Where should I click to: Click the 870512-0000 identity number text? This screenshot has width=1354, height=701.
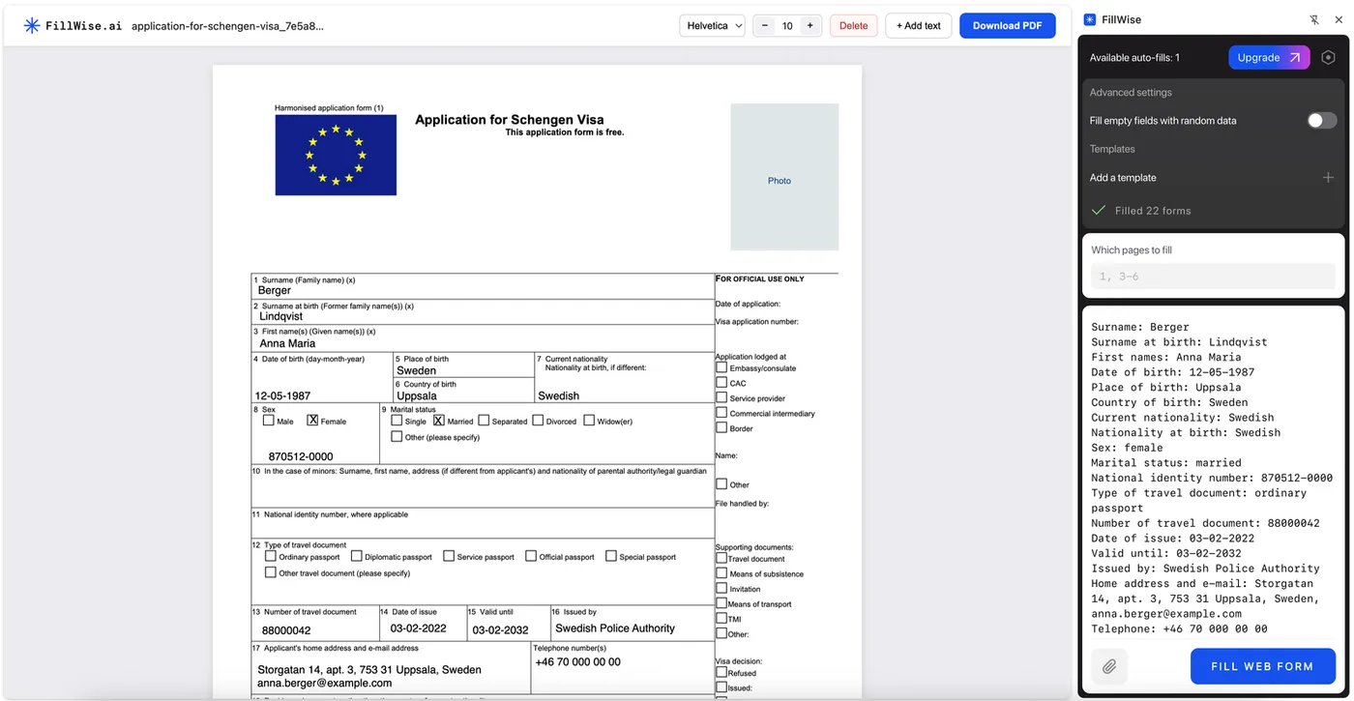click(301, 456)
